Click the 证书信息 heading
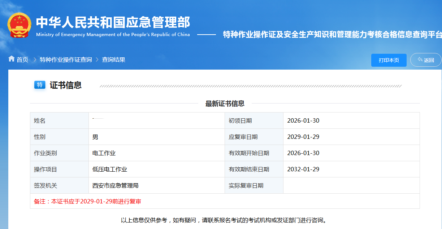442x229 pixels. pyautogui.click(x=65, y=85)
